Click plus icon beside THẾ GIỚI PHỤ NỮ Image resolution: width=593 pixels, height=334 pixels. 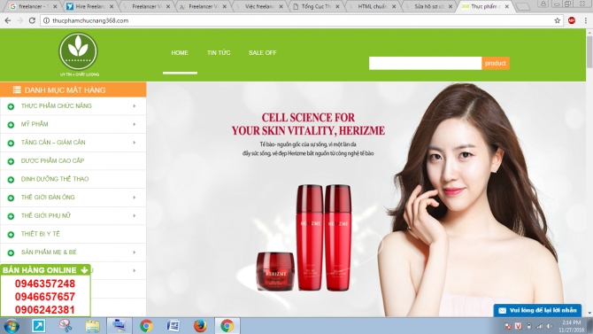click(x=11, y=216)
